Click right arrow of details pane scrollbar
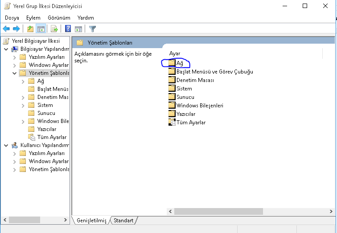Viewport: 337px width, 233px height. [331, 212]
